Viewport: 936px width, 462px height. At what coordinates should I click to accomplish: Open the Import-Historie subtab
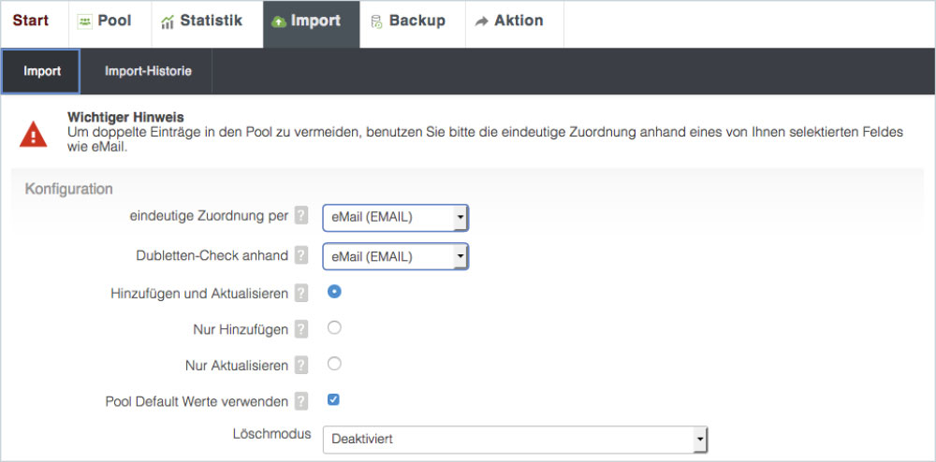pos(146,71)
